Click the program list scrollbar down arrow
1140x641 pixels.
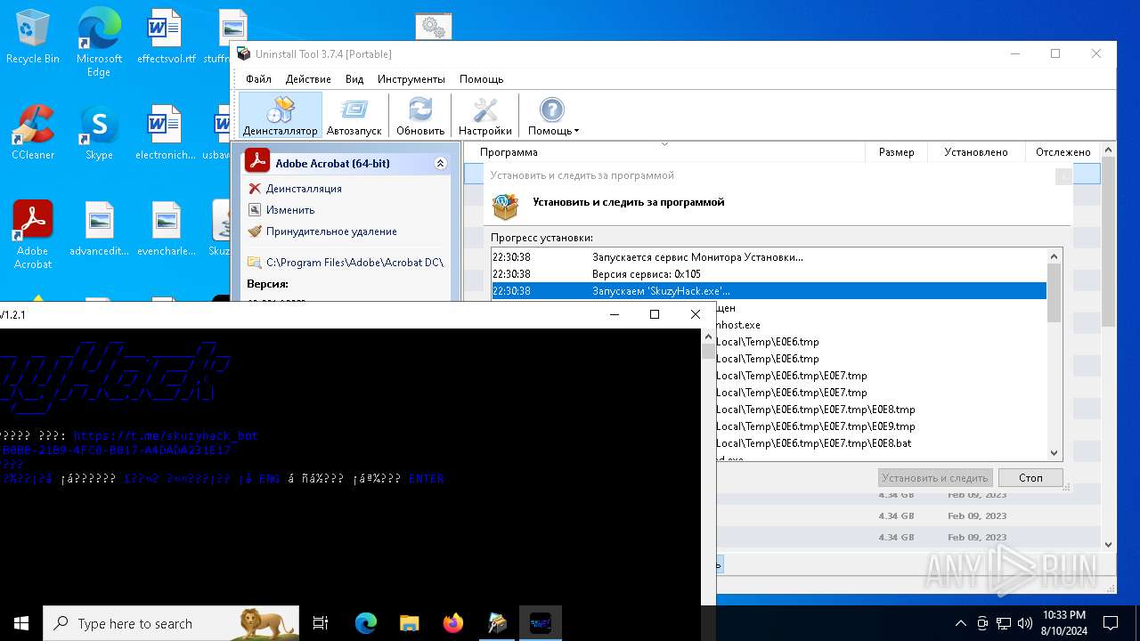point(1108,544)
